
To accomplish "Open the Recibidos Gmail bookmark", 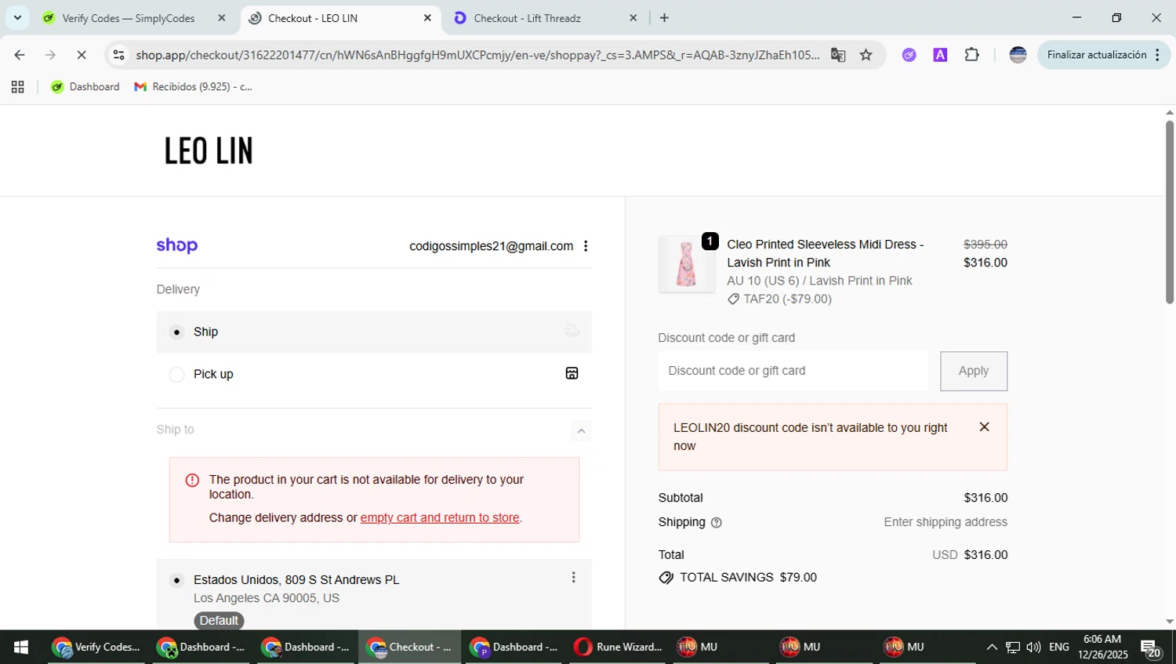I will coord(194,87).
